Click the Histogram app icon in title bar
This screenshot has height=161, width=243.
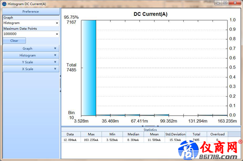[x=4, y=4]
